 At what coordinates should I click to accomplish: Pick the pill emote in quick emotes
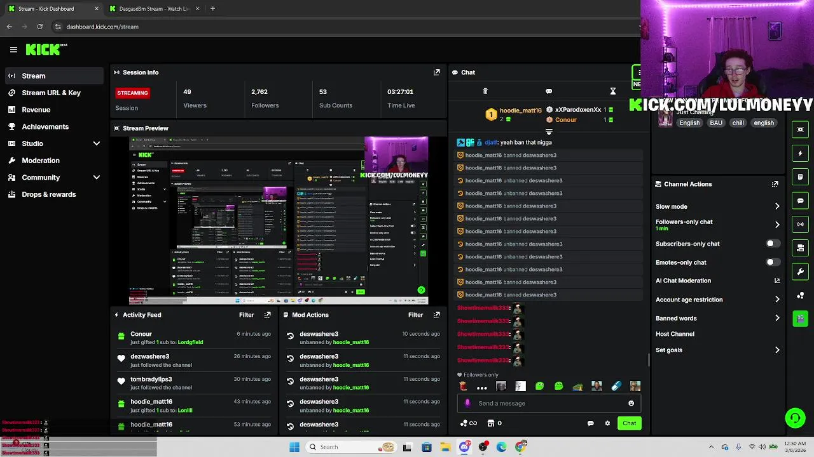coord(616,386)
